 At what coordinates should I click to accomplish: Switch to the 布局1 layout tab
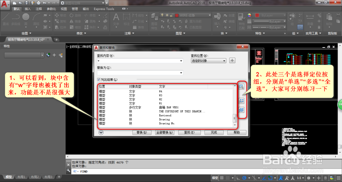[21, 177]
